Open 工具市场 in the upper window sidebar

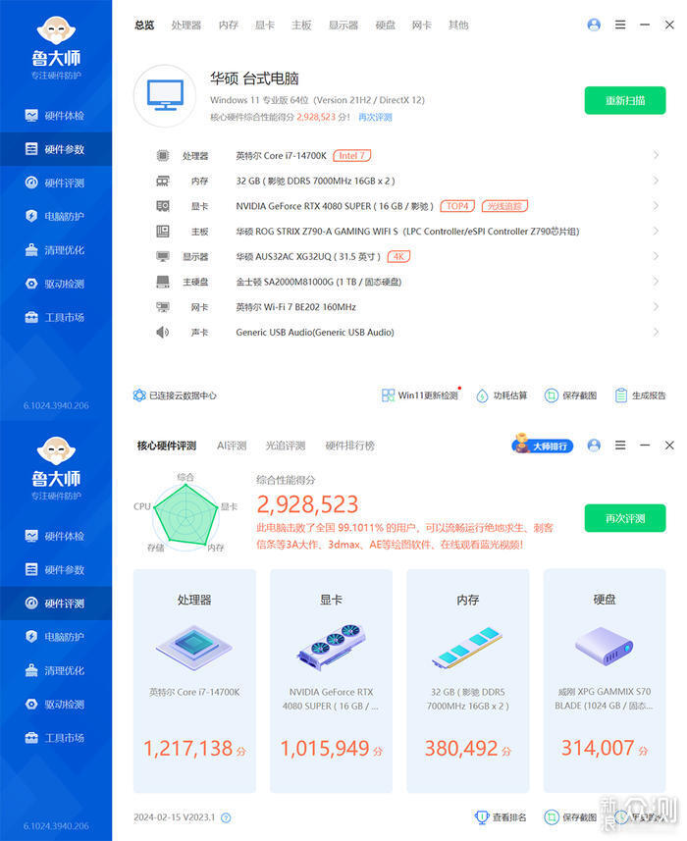click(56, 318)
